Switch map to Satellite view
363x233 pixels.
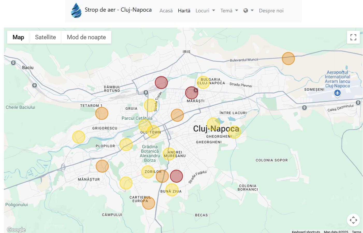(45, 37)
